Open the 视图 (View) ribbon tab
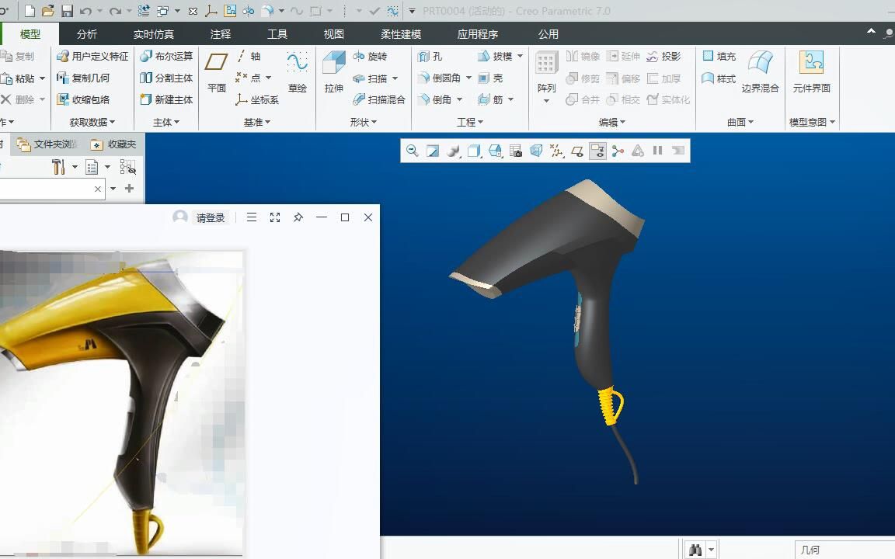895x559 pixels. click(x=333, y=33)
